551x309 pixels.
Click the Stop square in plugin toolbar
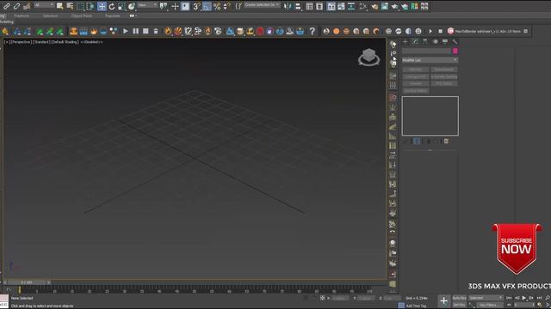pyautogui.click(x=145, y=31)
